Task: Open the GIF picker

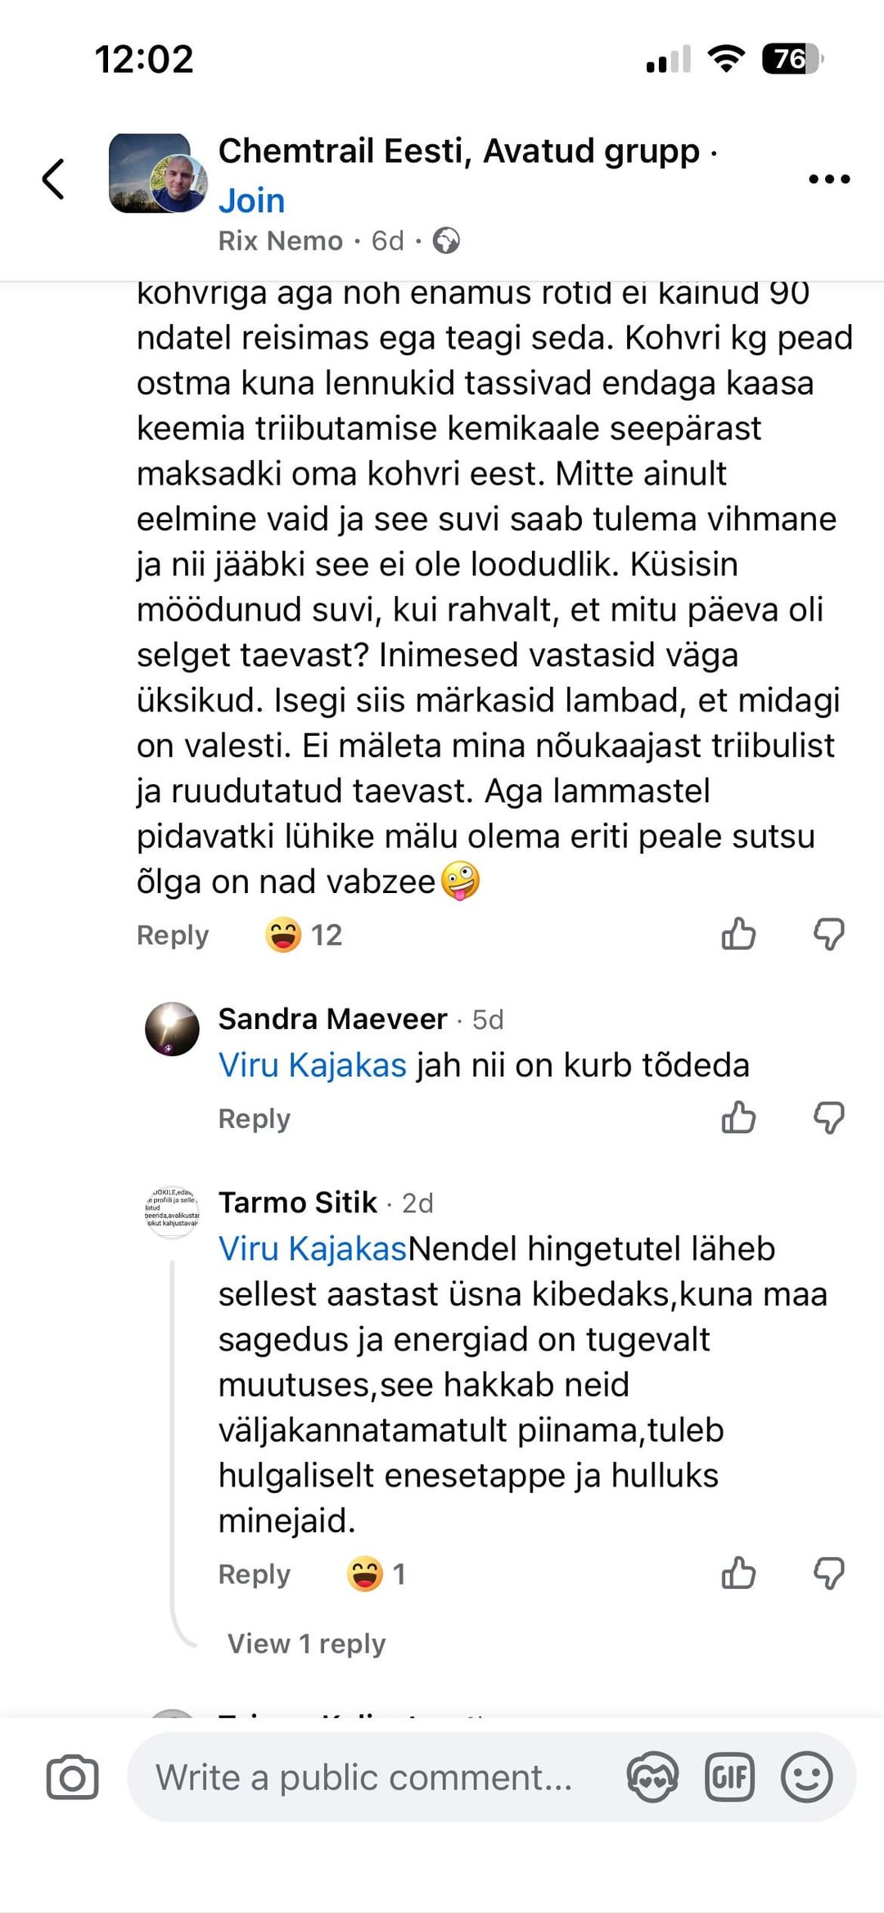Action: point(728,1777)
